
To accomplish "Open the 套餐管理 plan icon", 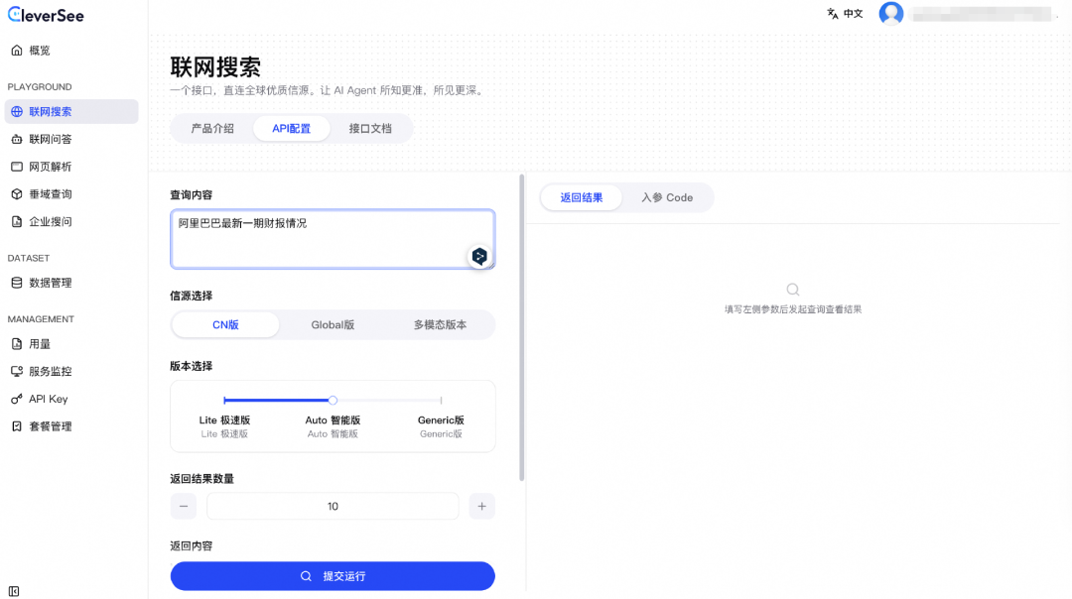I will [x=17, y=426].
